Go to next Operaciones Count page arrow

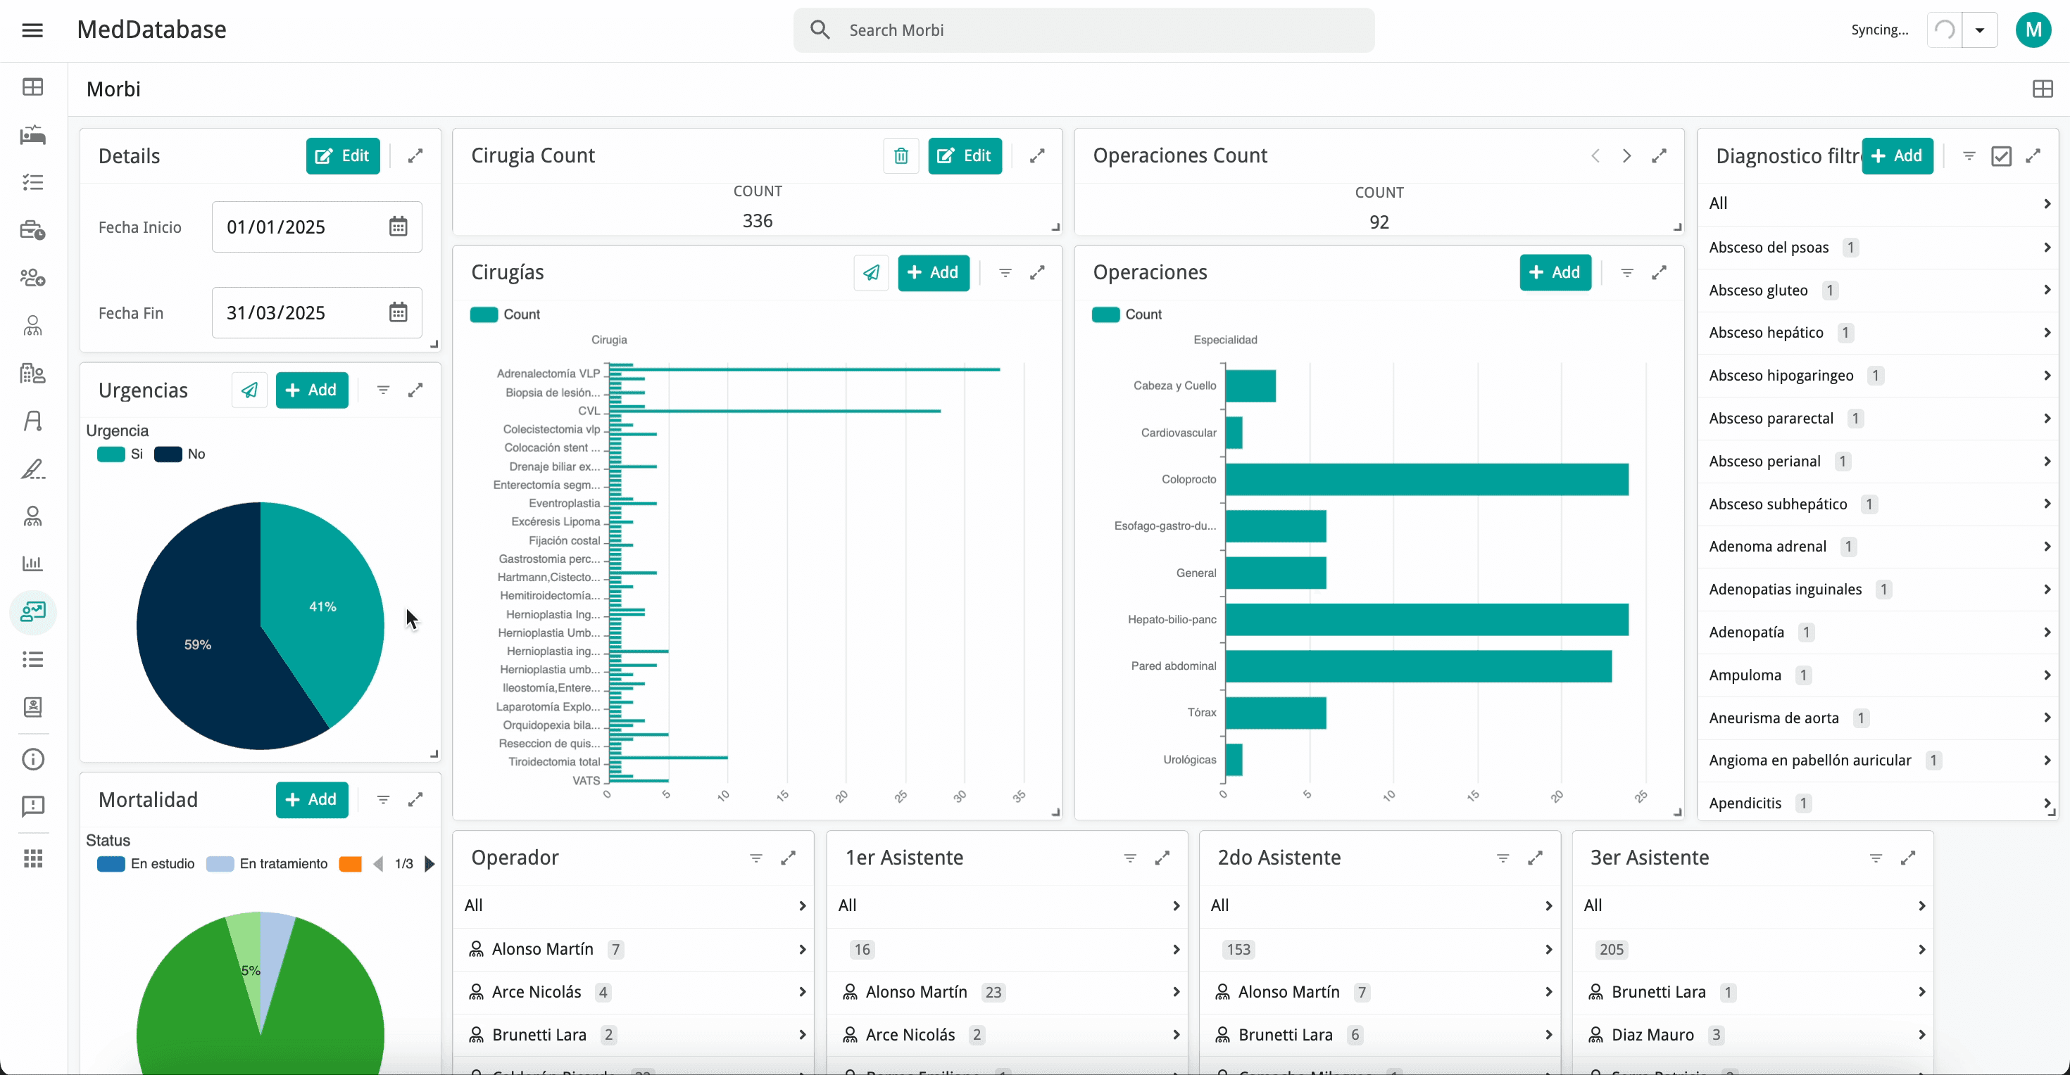(x=1626, y=155)
